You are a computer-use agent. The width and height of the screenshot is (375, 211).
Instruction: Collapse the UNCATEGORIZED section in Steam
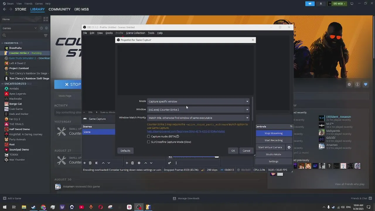tap(2, 84)
